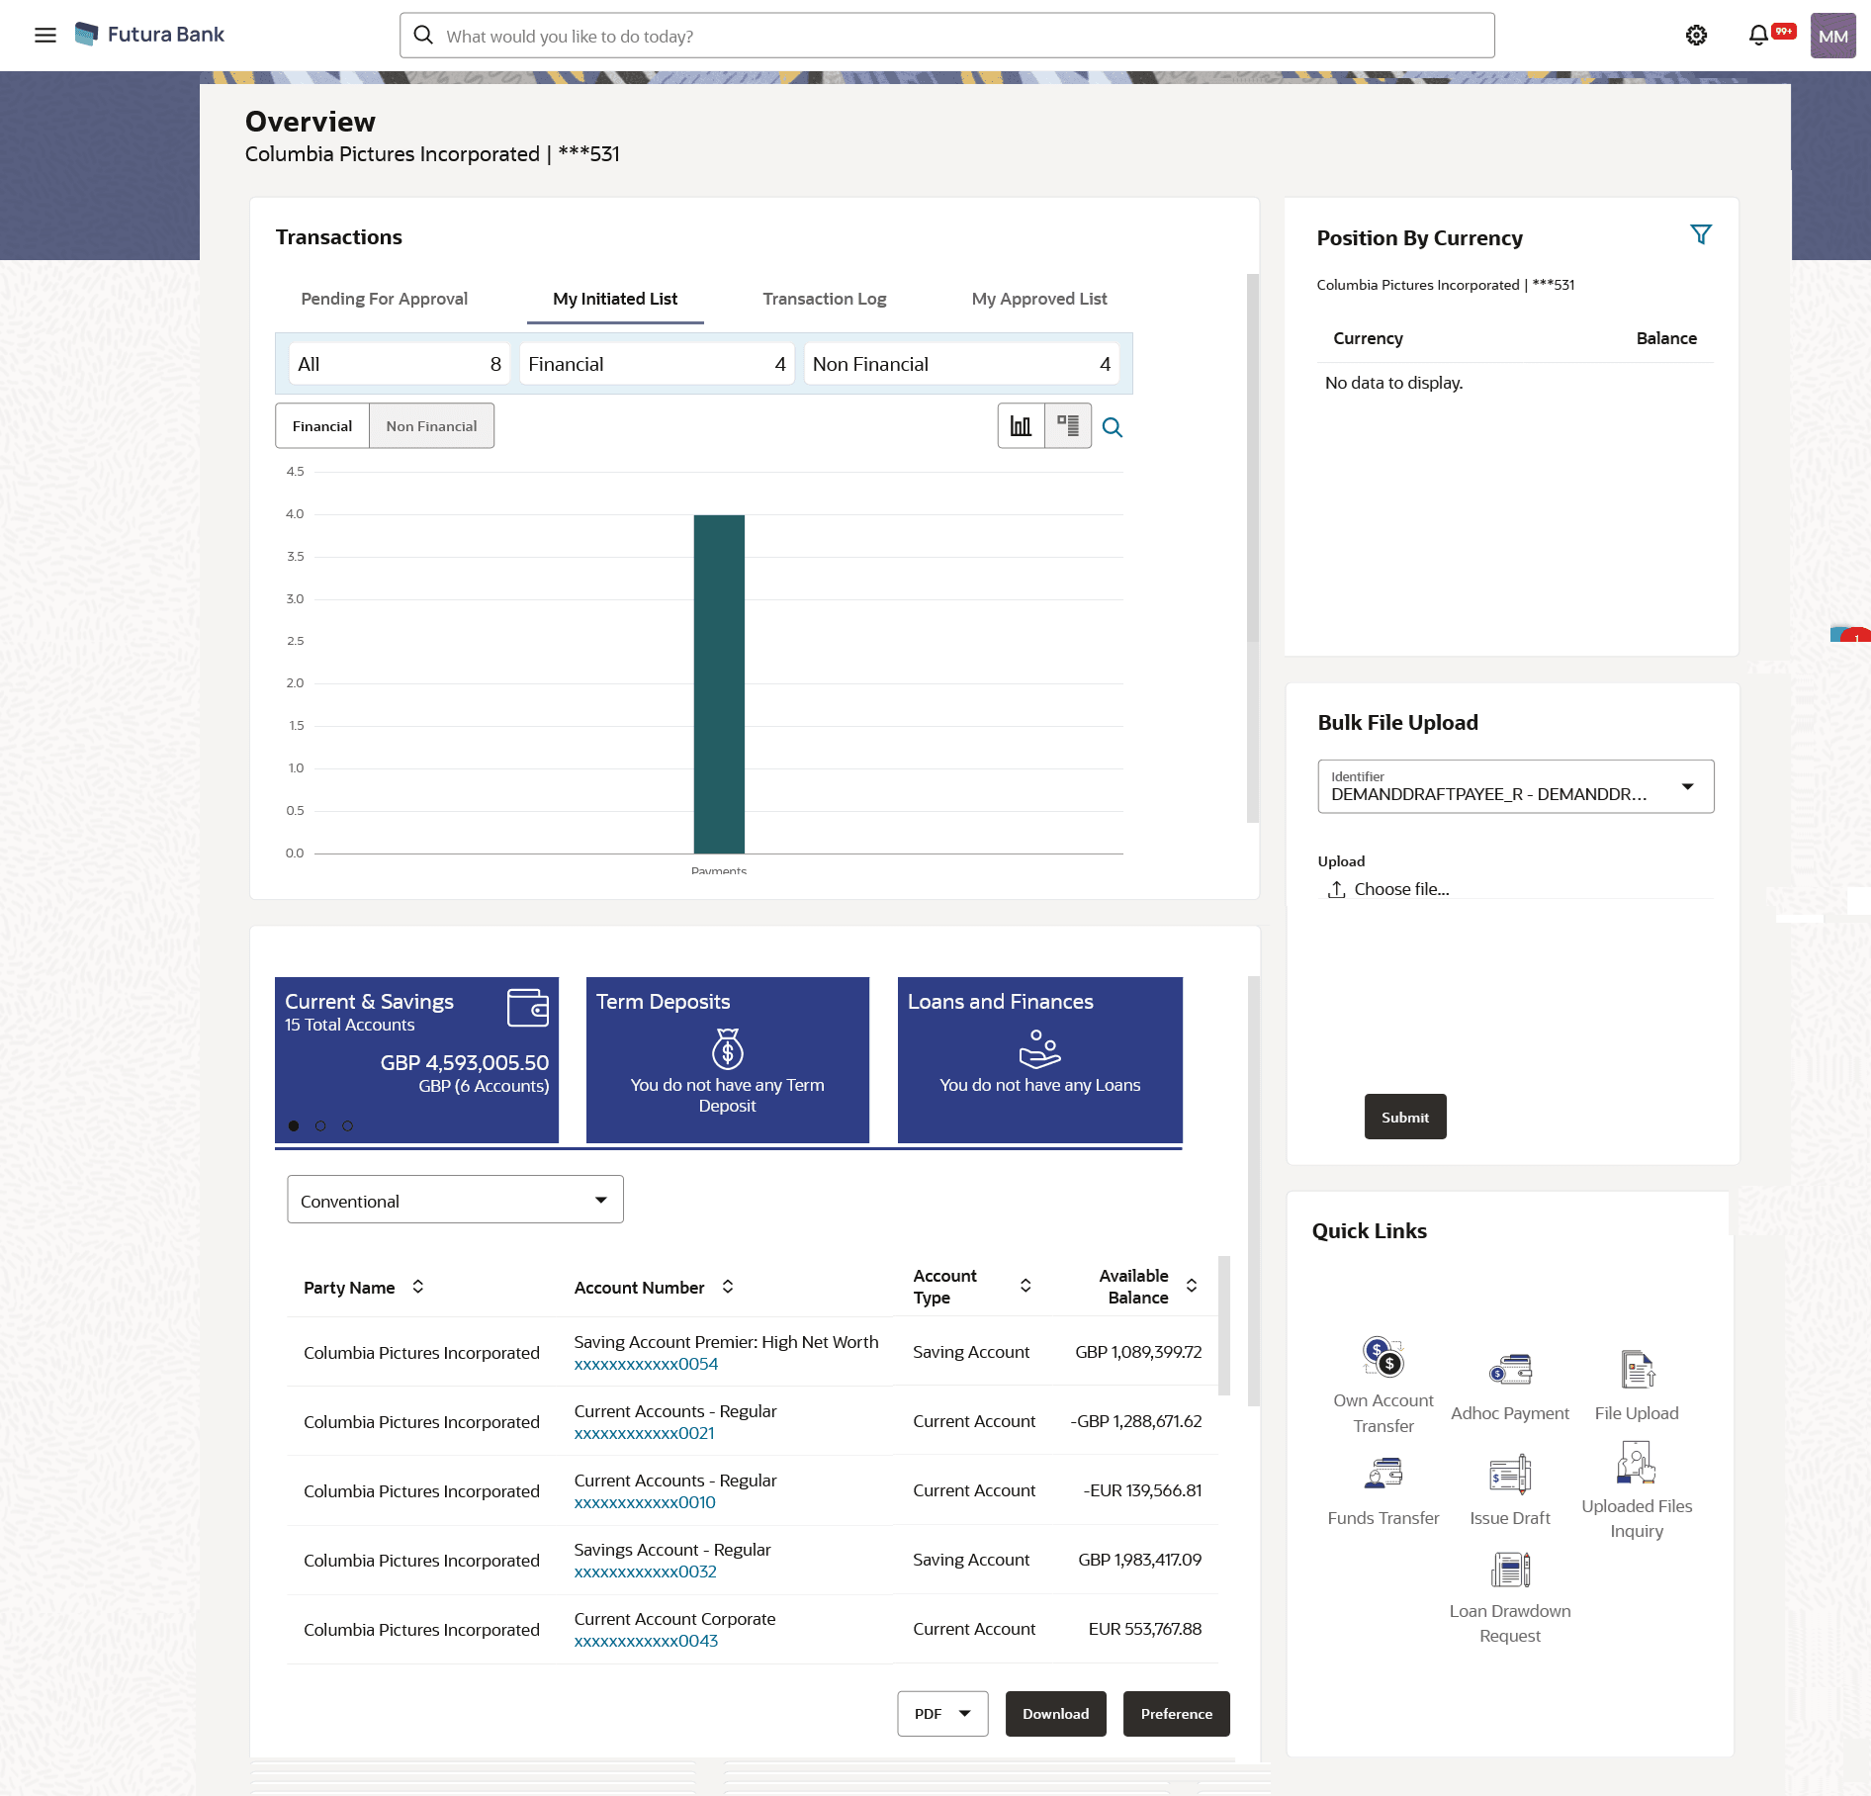Viewport: 1871px width, 1796px height.
Task: Open account xxxxxxxxxxxx0010
Action: pyautogui.click(x=645, y=1502)
